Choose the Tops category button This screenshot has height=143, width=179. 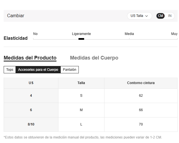click(x=10, y=70)
